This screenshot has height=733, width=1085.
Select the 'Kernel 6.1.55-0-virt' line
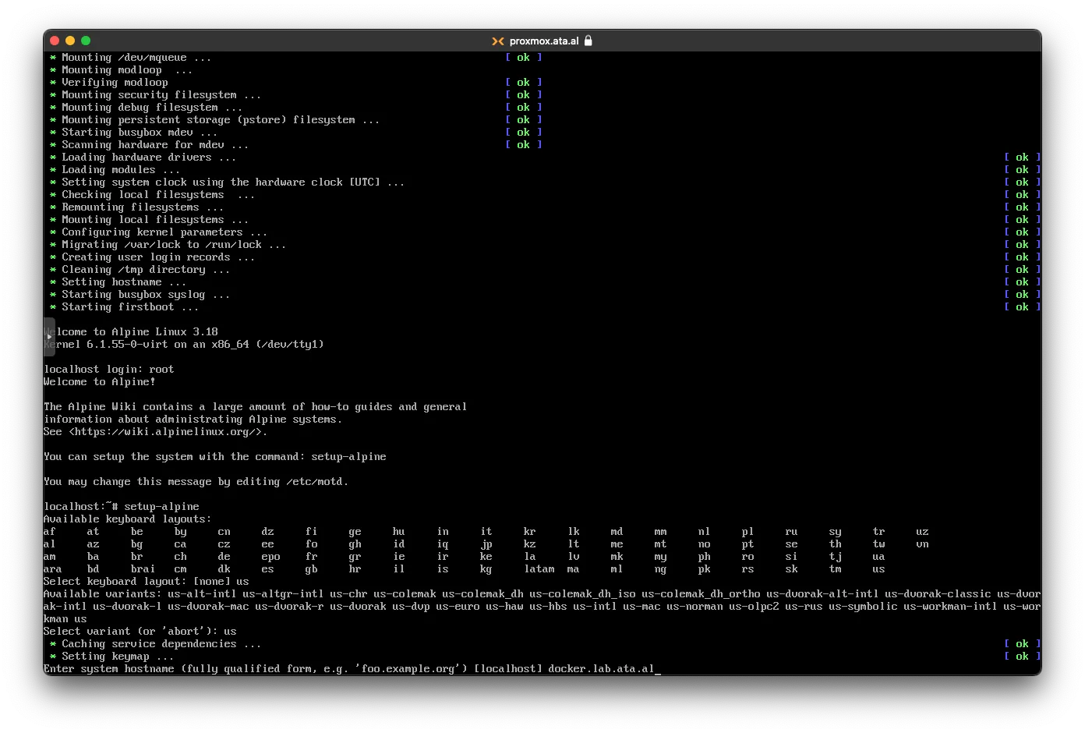point(184,344)
